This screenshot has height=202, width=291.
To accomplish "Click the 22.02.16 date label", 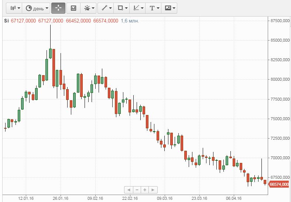I will pos(130,198).
